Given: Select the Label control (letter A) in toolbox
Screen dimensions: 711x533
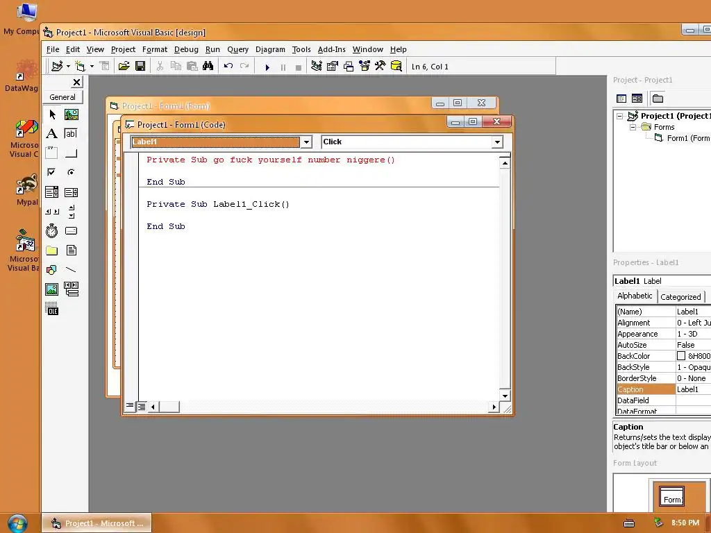Looking at the screenshot, I should coord(51,134).
